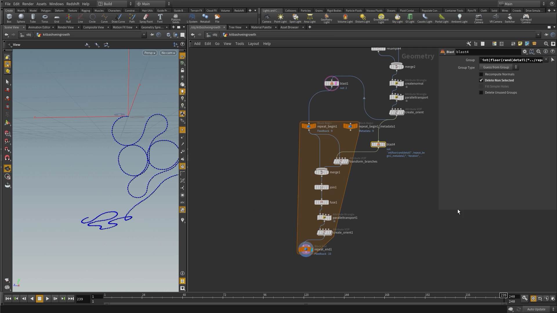Select the repeat_end1 node
The height and width of the screenshot is (313, 557).
pos(306,249)
